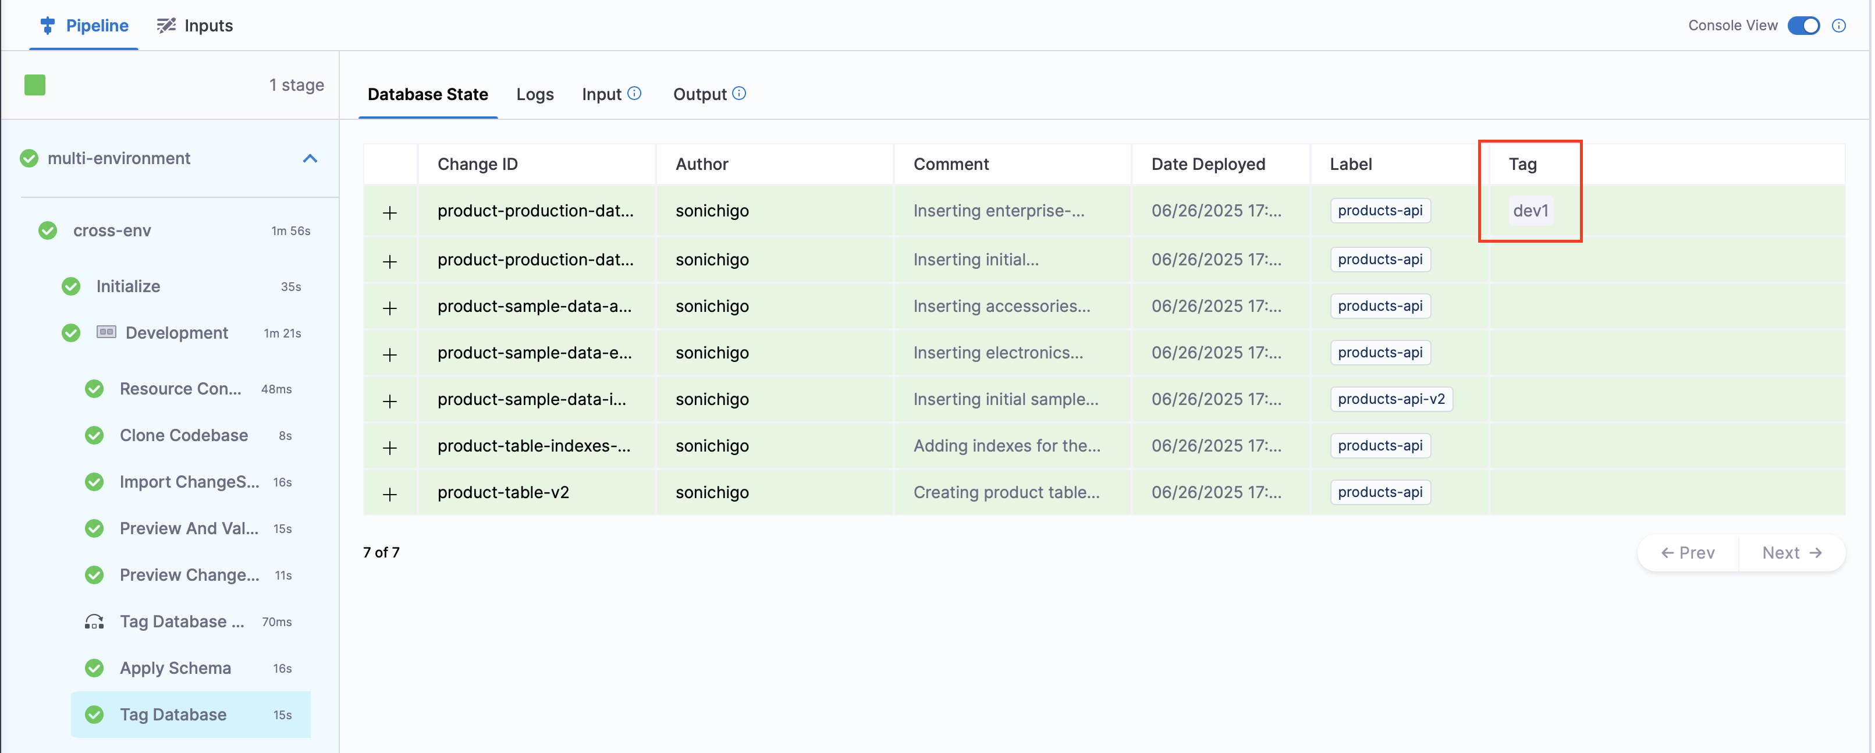1875x753 pixels.
Task: Click the Prev pagination button
Action: click(1688, 552)
